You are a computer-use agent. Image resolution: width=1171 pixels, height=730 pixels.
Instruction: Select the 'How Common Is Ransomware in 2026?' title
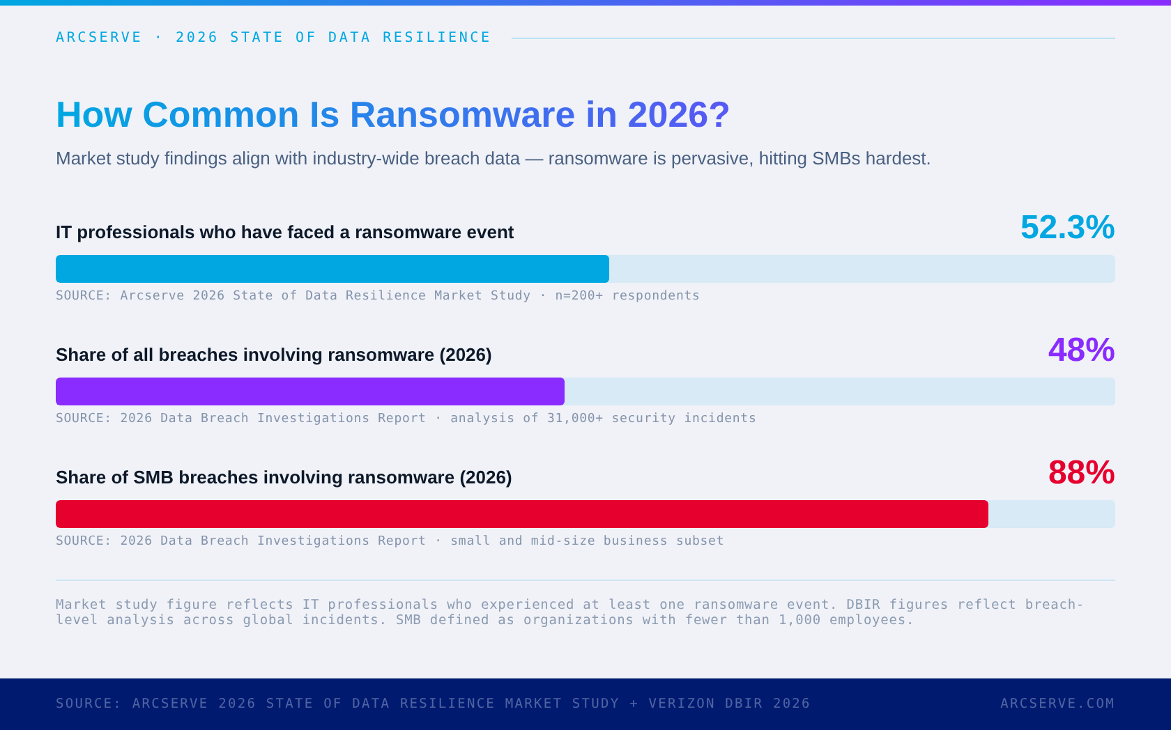[x=393, y=115]
